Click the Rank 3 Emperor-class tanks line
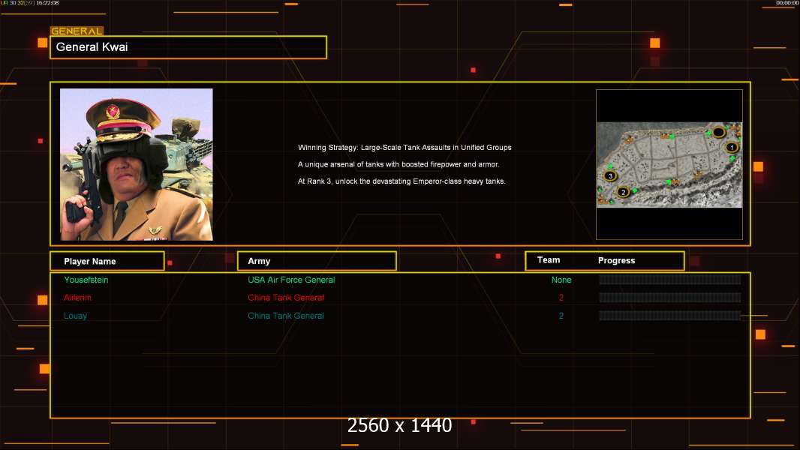 tap(402, 181)
